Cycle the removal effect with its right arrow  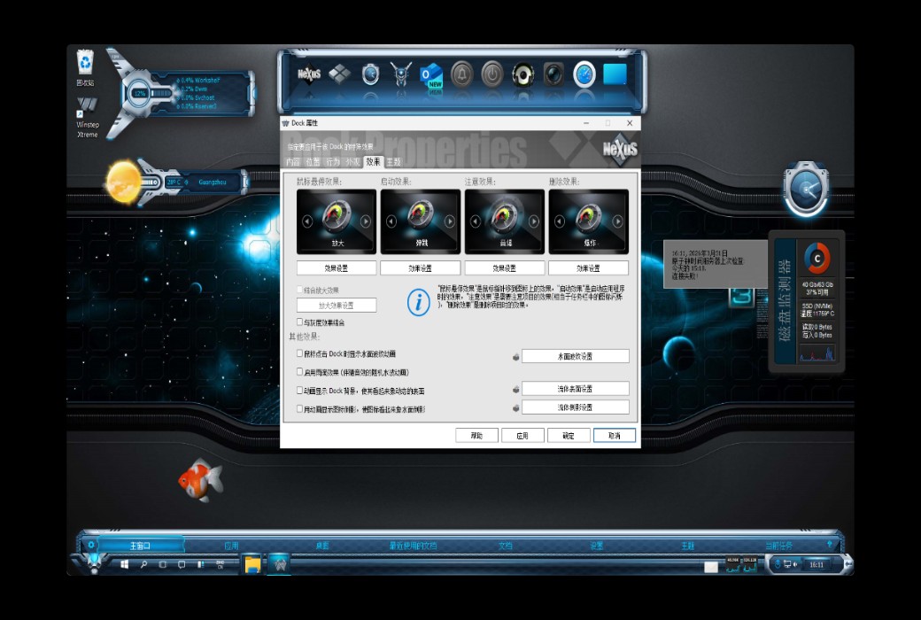click(x=617, y=221)
